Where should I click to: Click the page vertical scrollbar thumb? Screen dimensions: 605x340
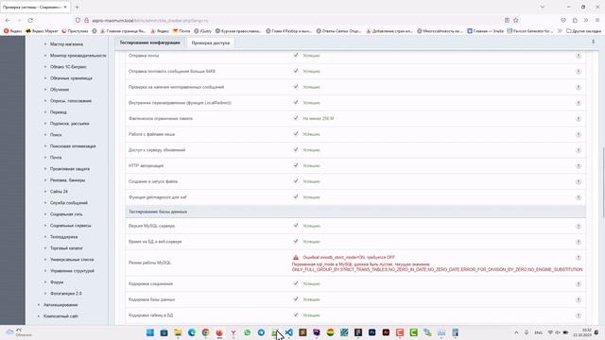pyautogui.click(x=603, y=181)
